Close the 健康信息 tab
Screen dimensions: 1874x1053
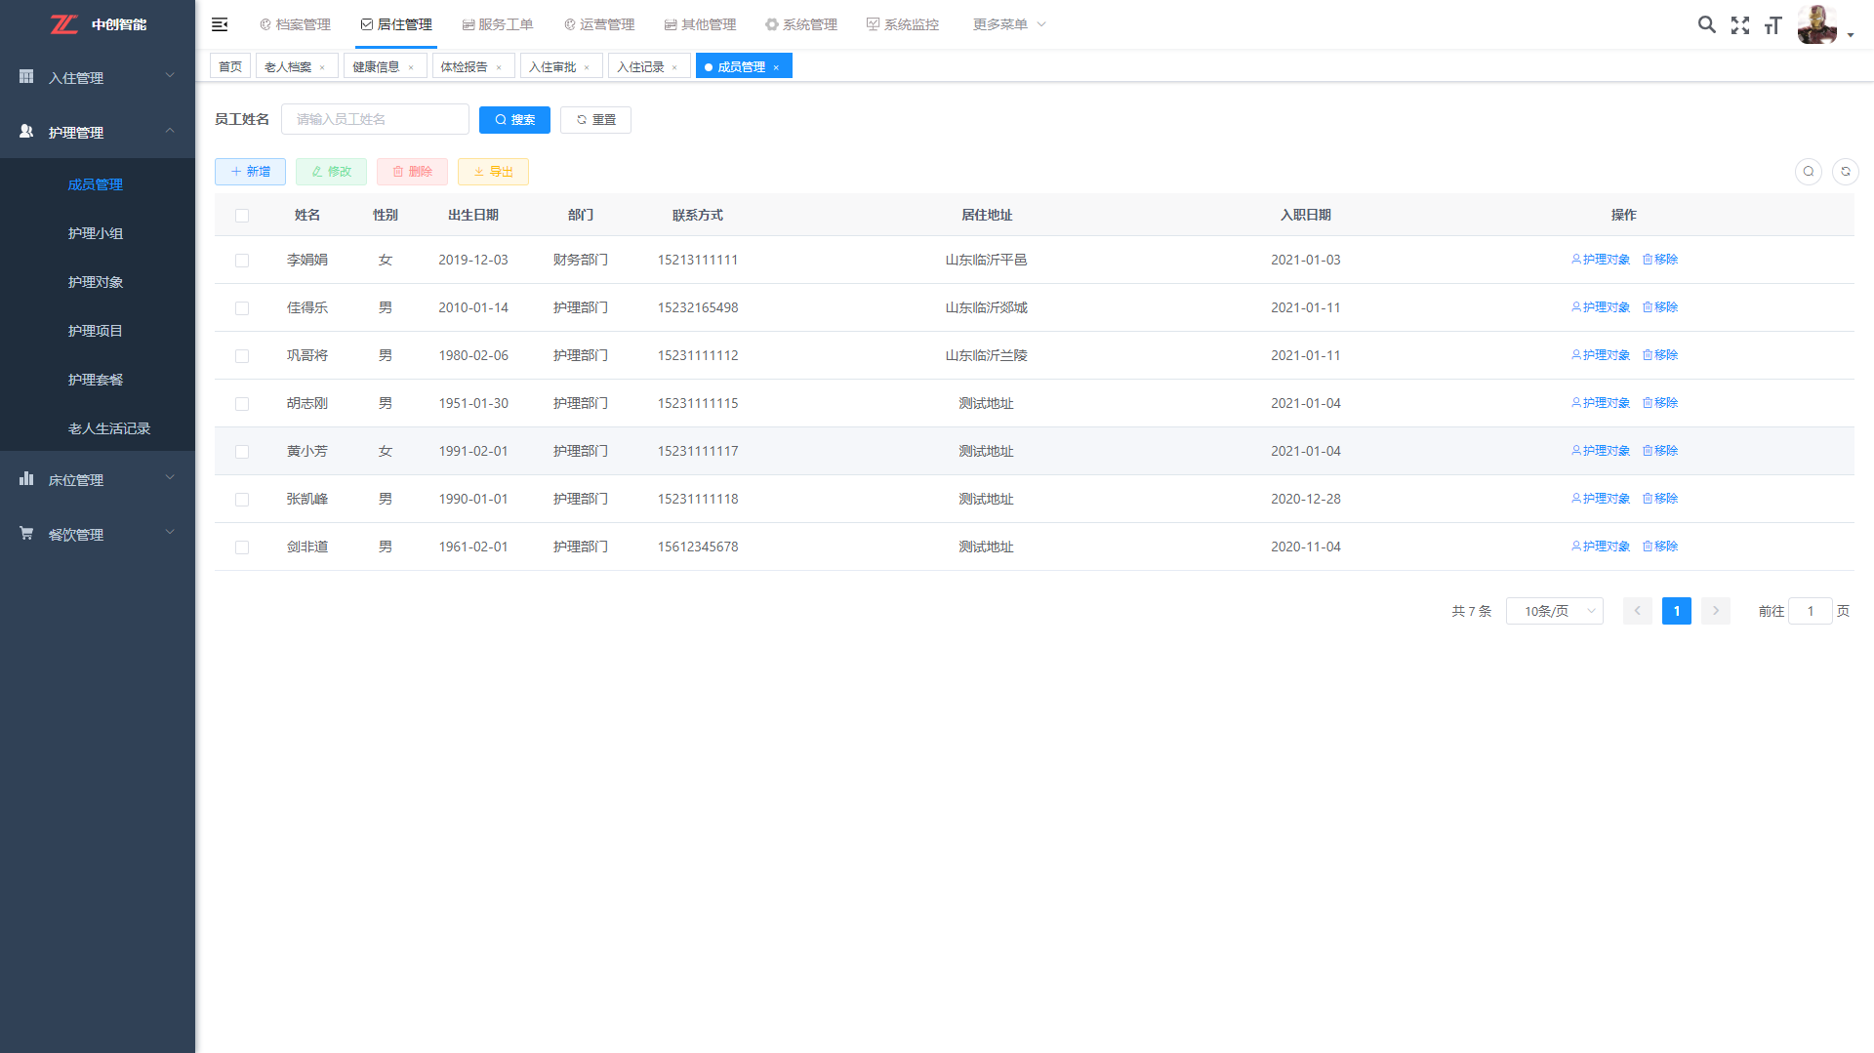[x=411, y=67]
